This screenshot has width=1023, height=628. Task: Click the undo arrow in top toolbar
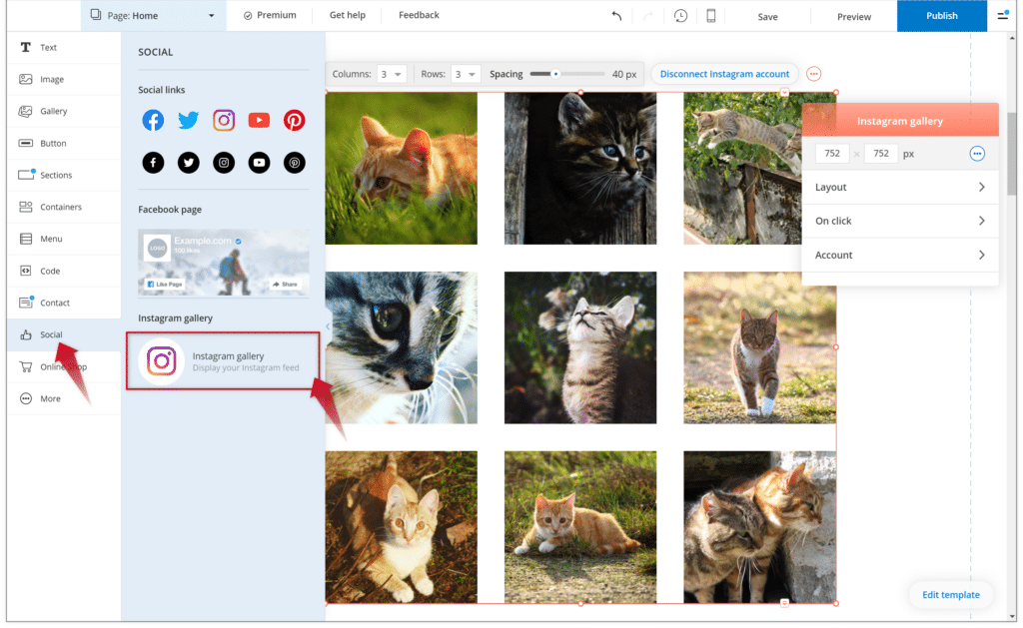(x=616, y=16)
